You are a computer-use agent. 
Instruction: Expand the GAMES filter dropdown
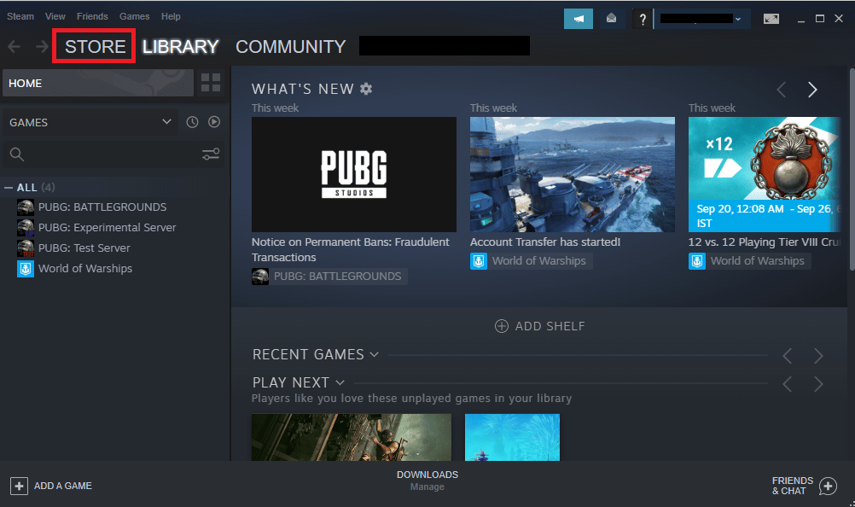coord(166,122)
